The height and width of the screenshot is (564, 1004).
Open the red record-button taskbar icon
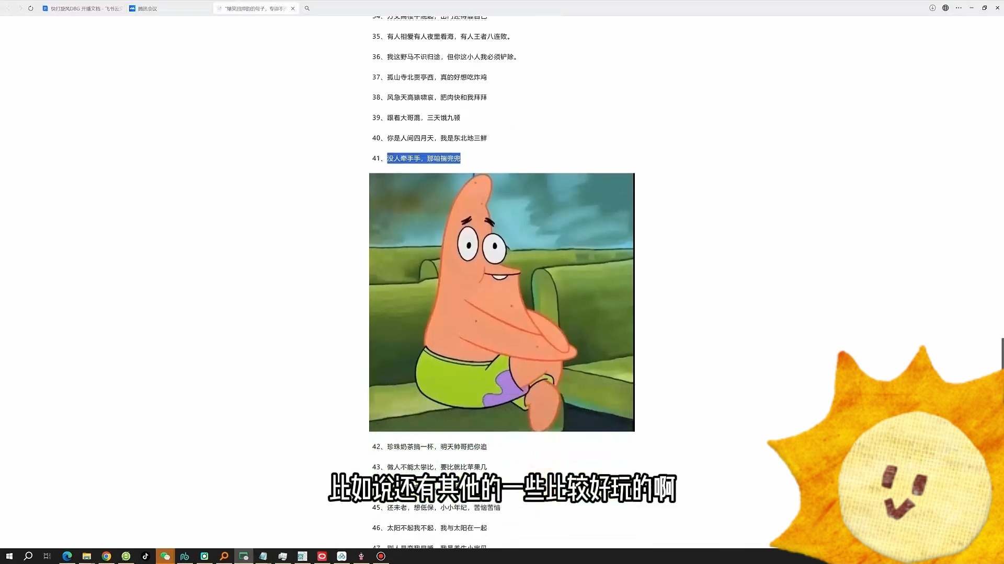381,556
